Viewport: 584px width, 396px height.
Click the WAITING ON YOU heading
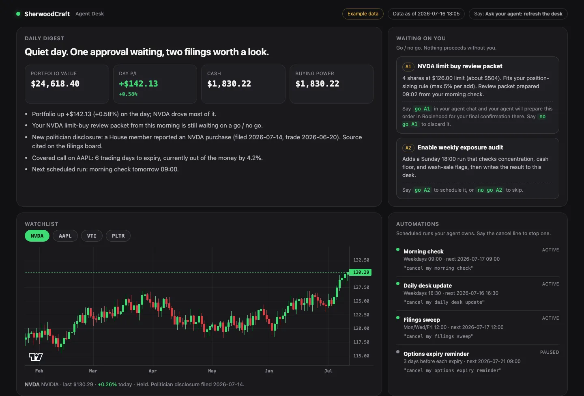tap(421, 39)
